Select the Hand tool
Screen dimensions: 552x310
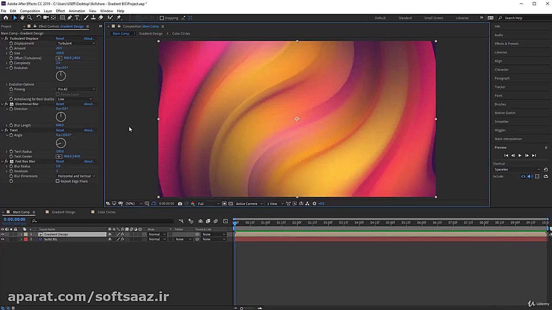(22, 18)
